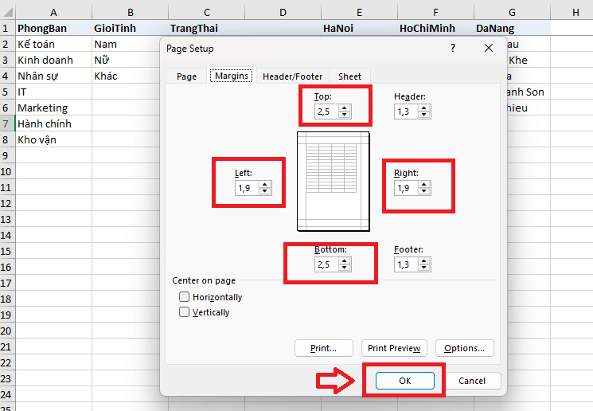
Task: Decrease the Left margin value
Action: coord(265,191)
